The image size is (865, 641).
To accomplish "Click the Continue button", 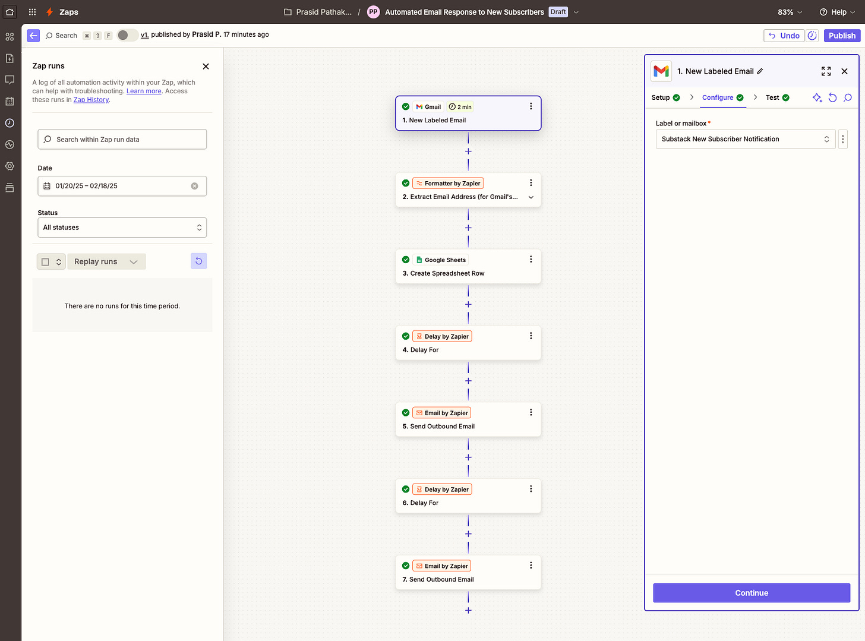I will tap(752, 593).
